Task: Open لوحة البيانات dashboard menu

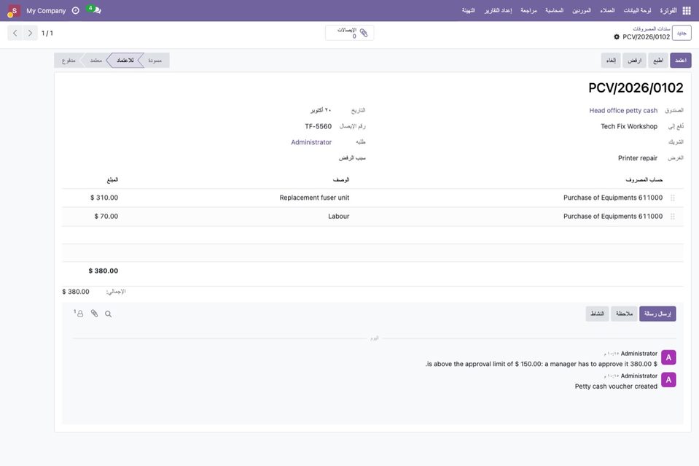Action: [x=637, y=10]
